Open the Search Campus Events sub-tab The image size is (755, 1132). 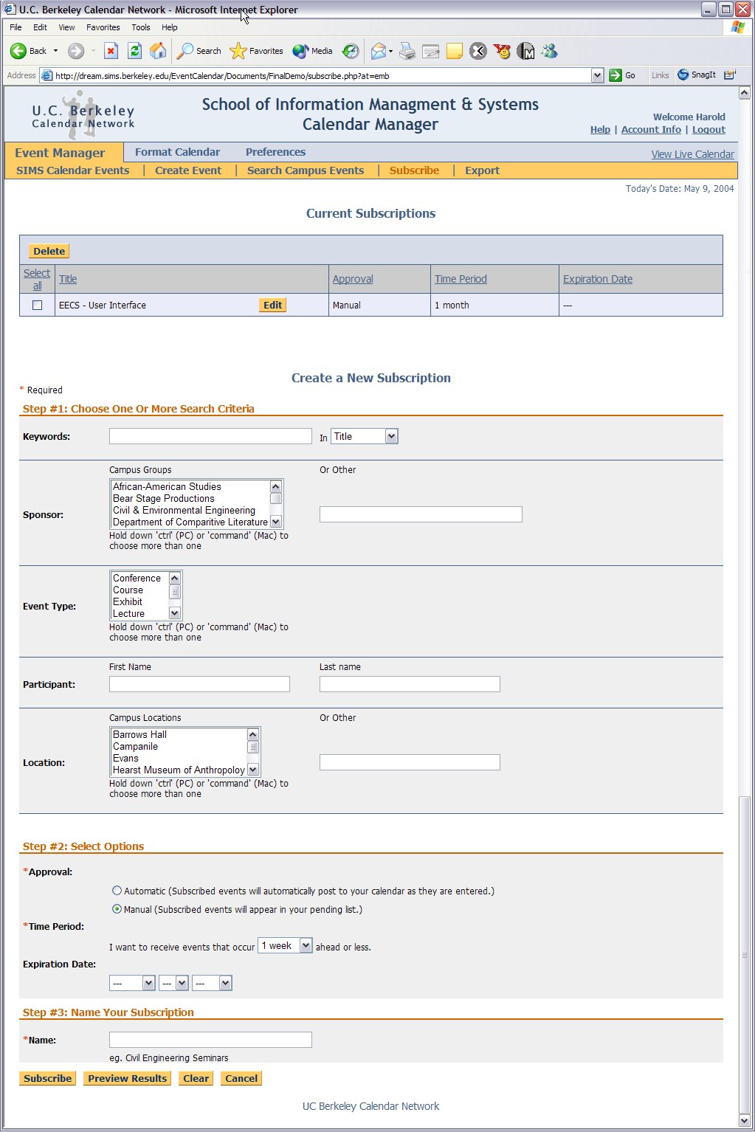(306, 170)
